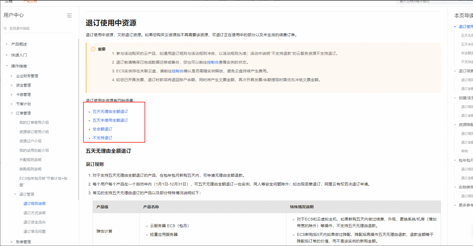The width and height of the screenshot is (473, 246).
Task: Click the 快速入门 sidebar label
Action: click(19, 55)
